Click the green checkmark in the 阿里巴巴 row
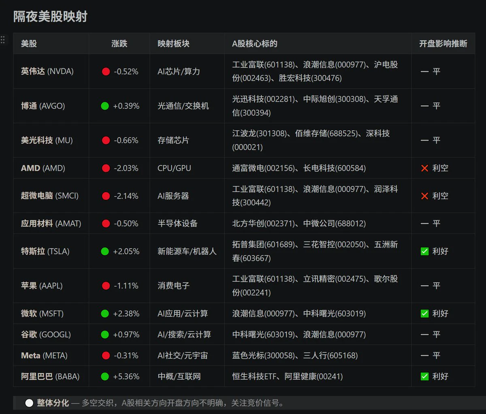486x414 pixels. tap(424, 377)
